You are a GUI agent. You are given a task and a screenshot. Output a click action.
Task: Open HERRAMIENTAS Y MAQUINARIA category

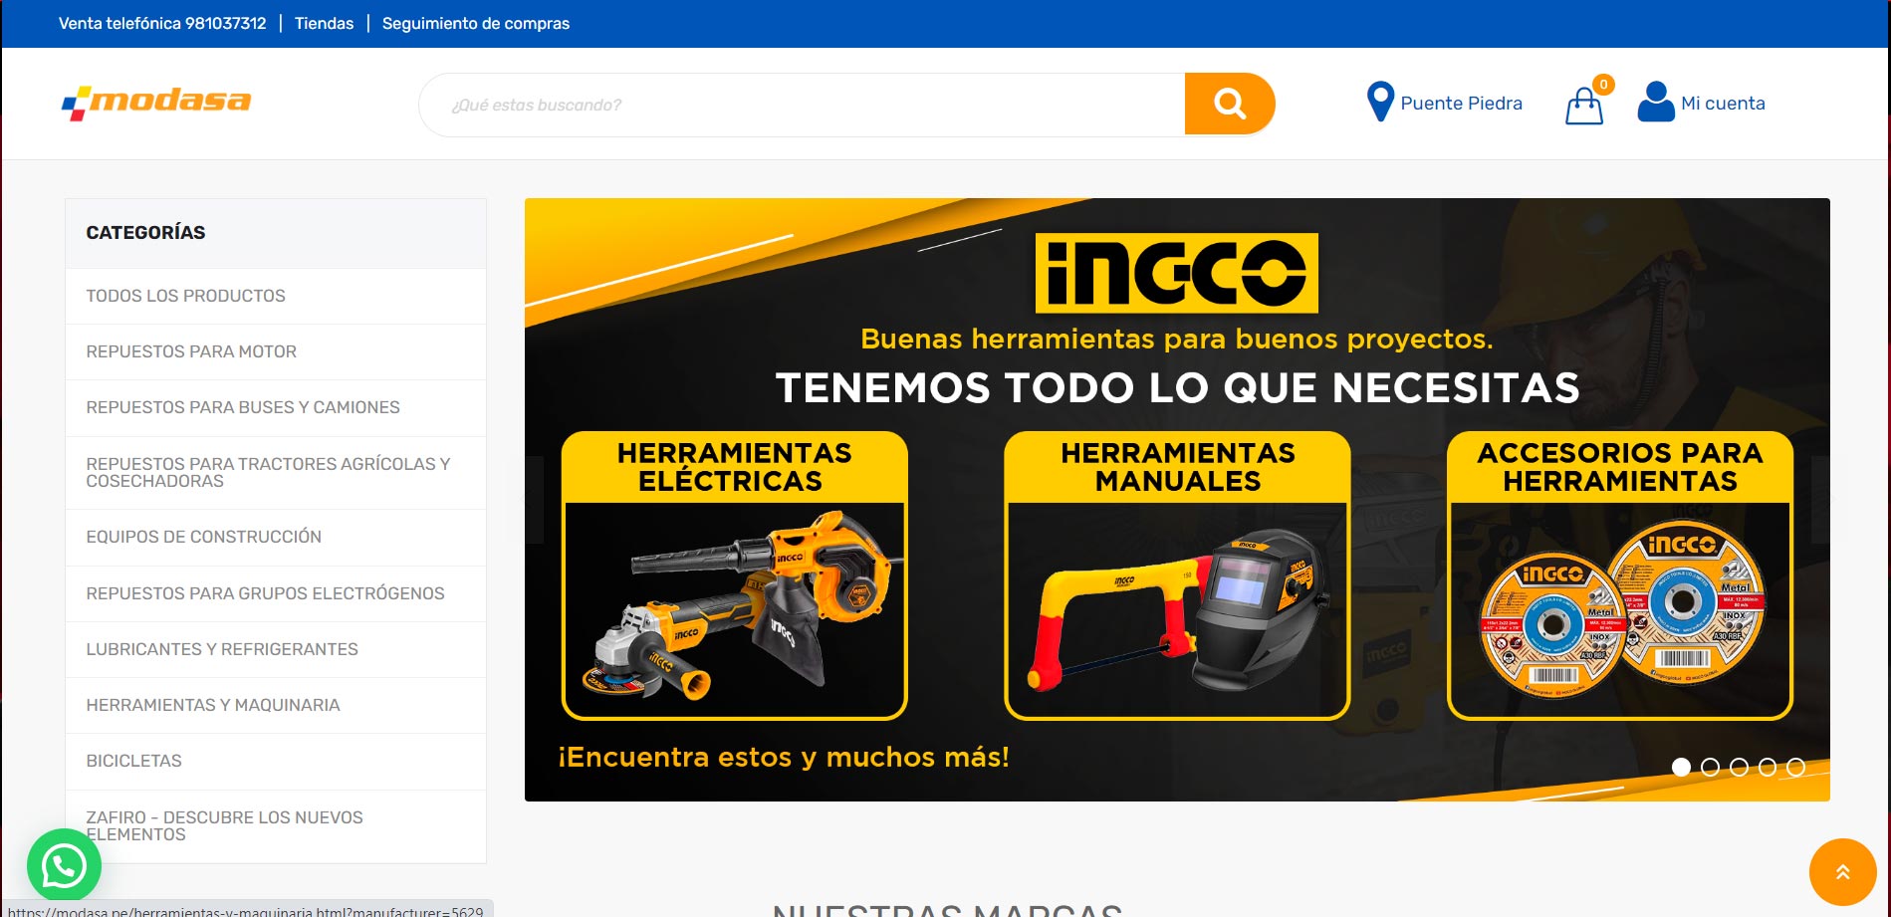click(x=276, y=705)
